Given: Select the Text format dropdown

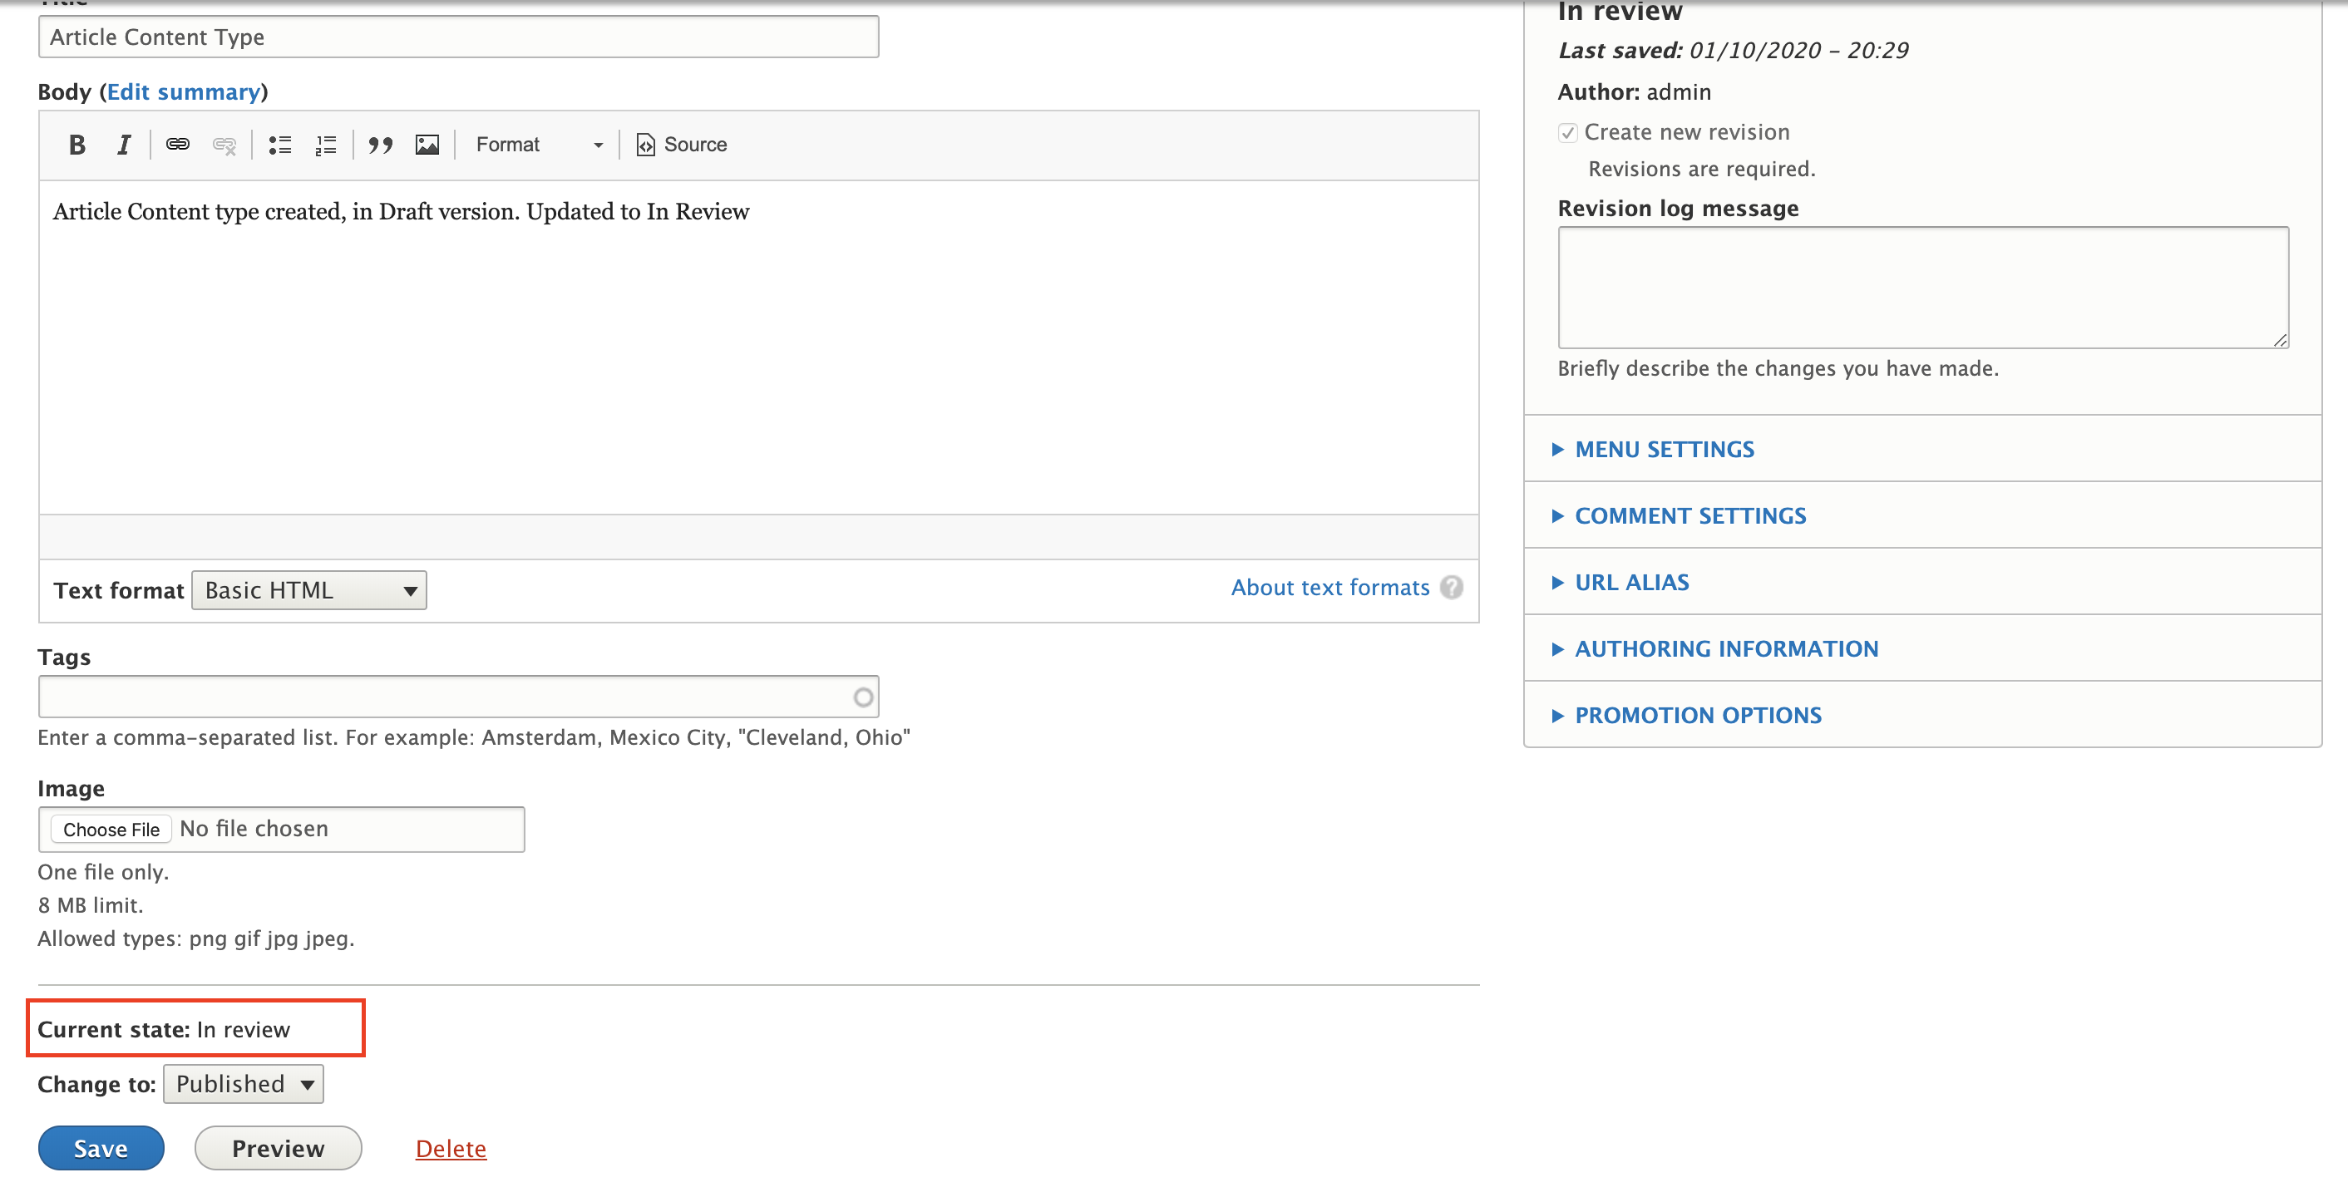Looking at the screenshot, I should (x=305, y=589).
